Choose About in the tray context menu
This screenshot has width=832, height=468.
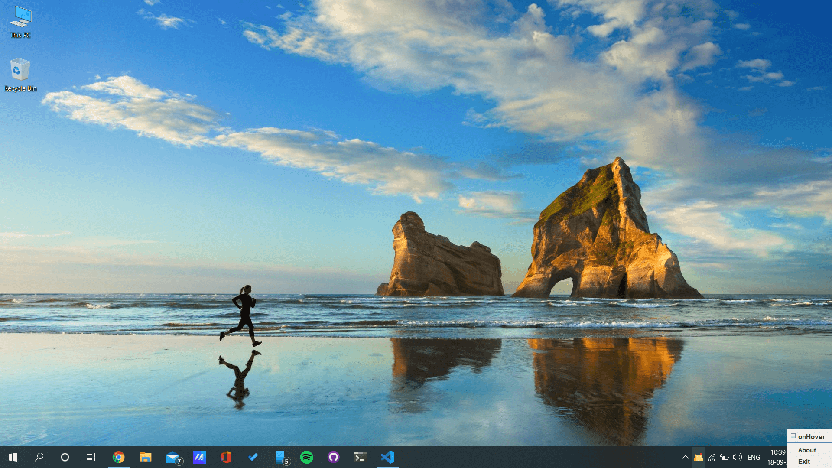click(807, 450)
